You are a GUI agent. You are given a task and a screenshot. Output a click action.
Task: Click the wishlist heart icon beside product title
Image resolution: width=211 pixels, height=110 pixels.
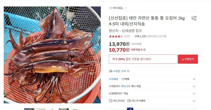(194, 18)
